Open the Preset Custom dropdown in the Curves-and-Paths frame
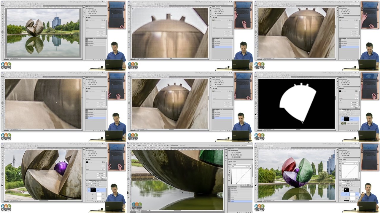This screenshot has height=213, width=380. [242, 164]
